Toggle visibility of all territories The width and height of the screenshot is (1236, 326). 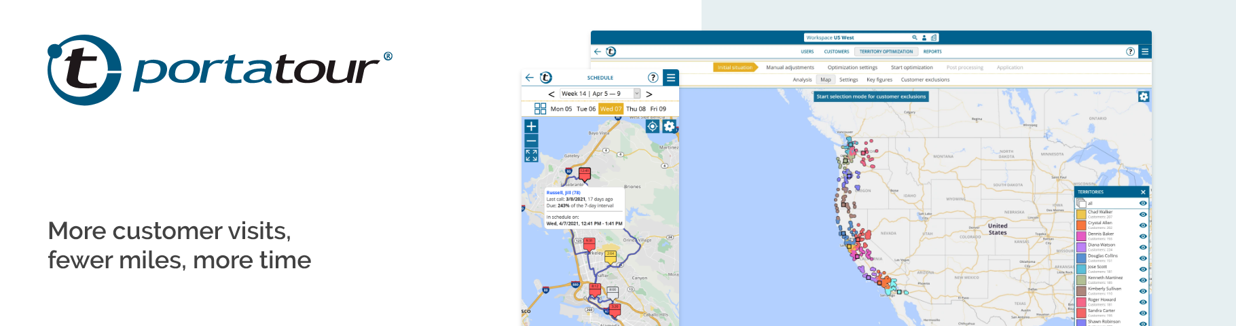pyautogui.click(x=1143, y=203)
